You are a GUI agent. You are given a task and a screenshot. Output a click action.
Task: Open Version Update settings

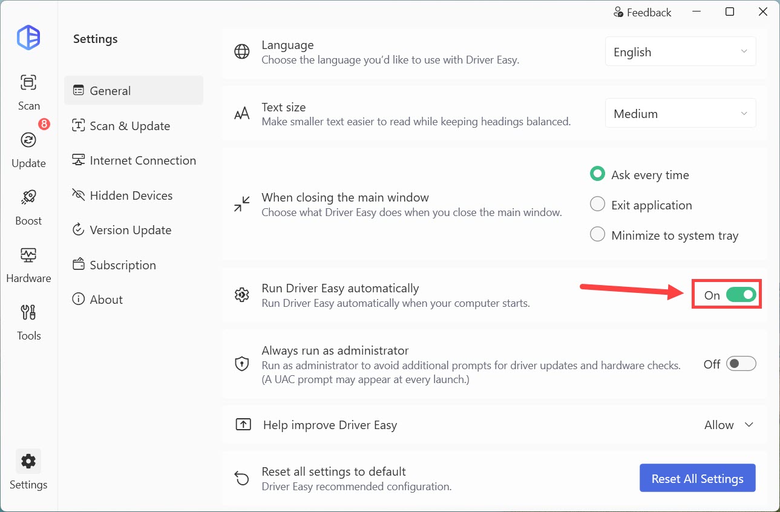[134, 230]
